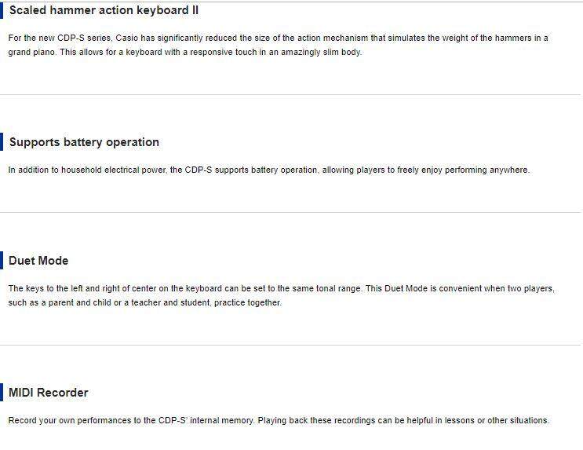Click the divider line above the Duet Mode section
Image resolution: width=583 pixels, height=450 pixels.
click(291, 212)
